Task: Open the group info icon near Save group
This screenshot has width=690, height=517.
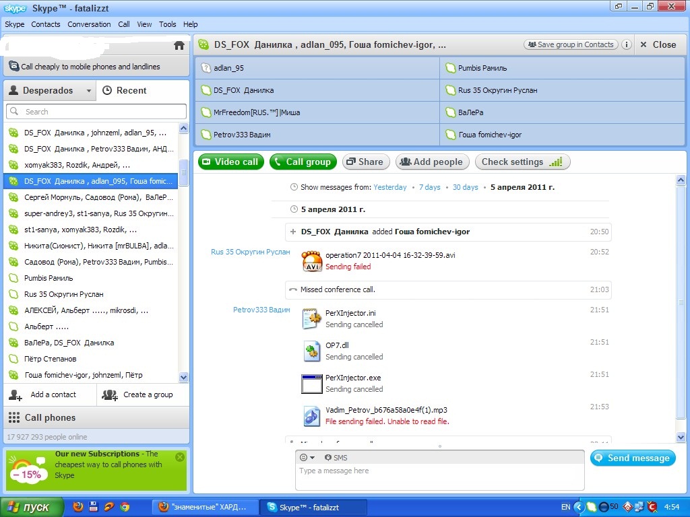Action: [626, 44]
